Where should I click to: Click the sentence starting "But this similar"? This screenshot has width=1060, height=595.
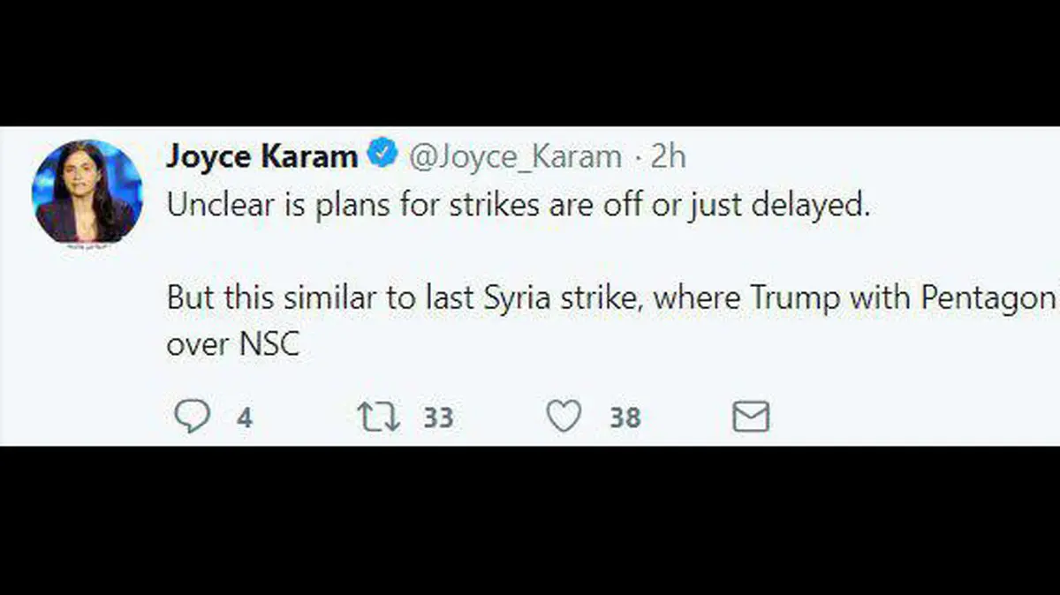pos(609,298)
